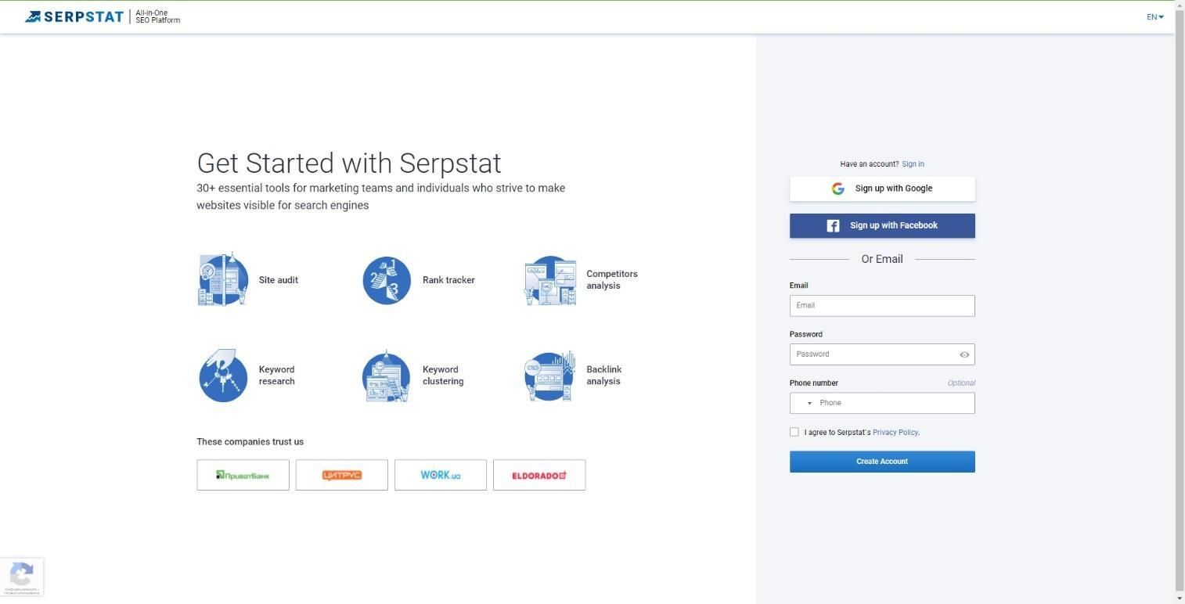Click the ELDORADO company logo

[539, 475]
